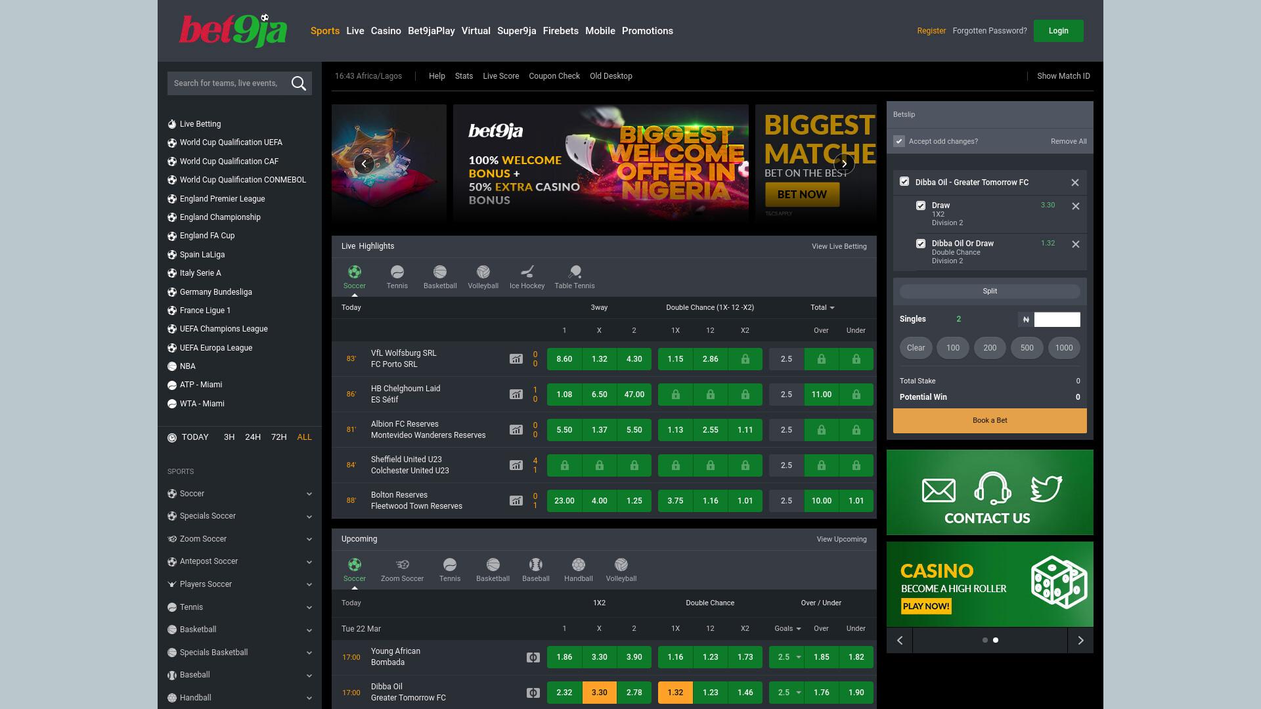Remove Dibba Oil Or Draw selection
This screenshot has width=1261, height=709.
pos(1076,244)
